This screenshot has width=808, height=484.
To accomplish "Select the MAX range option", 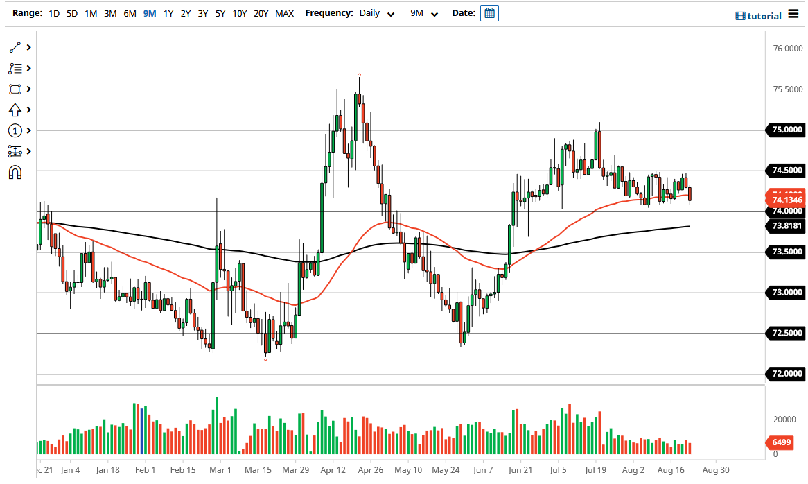I will coord(284,13).
